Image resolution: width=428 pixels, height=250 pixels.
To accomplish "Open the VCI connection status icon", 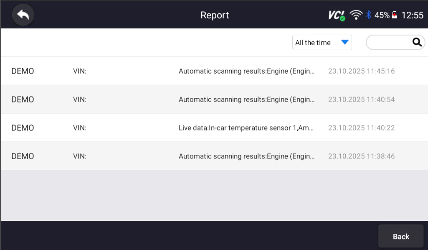I will point(337,14).
